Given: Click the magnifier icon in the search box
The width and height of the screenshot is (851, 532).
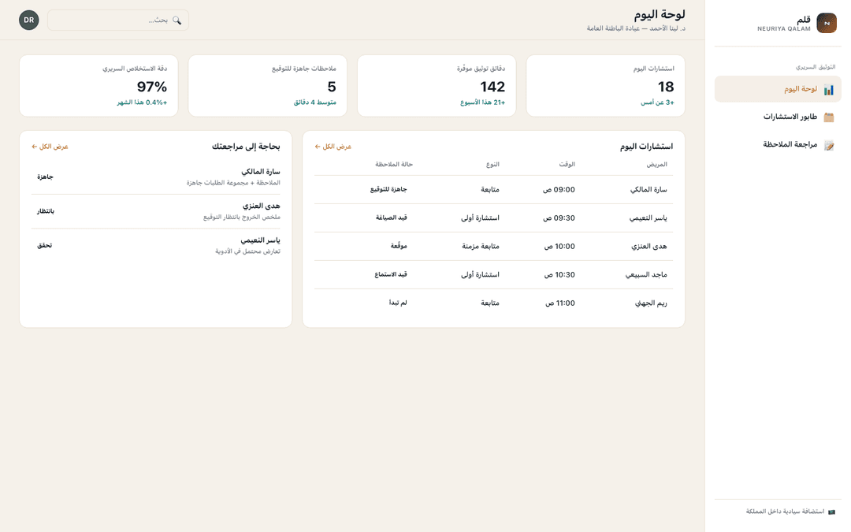Looking at the screenshot, I should (177, 20).
